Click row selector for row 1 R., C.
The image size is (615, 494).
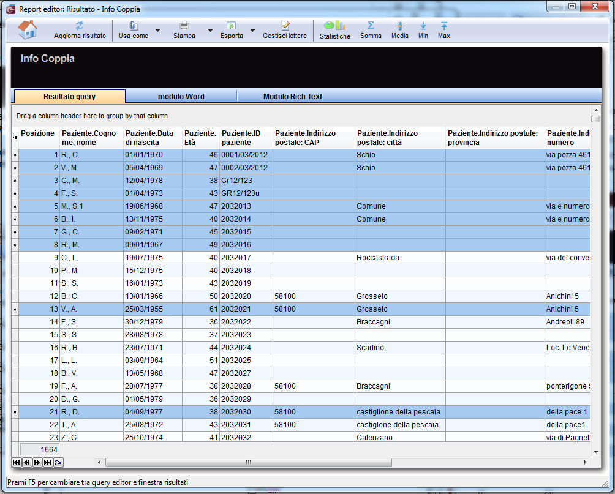(x=15, y=155)
